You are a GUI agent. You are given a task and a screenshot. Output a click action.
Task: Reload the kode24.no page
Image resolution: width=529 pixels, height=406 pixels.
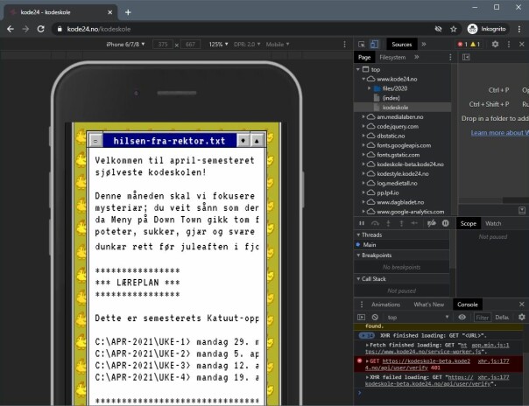tap(41, 29)
